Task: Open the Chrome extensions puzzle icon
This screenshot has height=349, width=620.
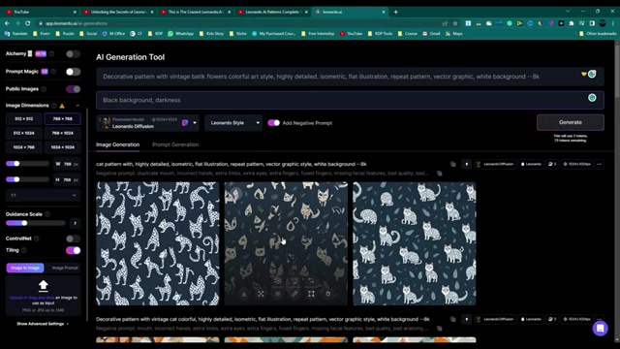Action: pos(572,23)
